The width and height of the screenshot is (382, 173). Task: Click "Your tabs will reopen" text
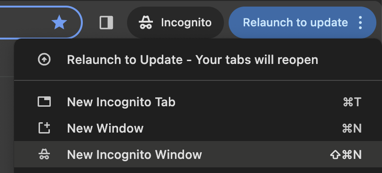(257, 60)
